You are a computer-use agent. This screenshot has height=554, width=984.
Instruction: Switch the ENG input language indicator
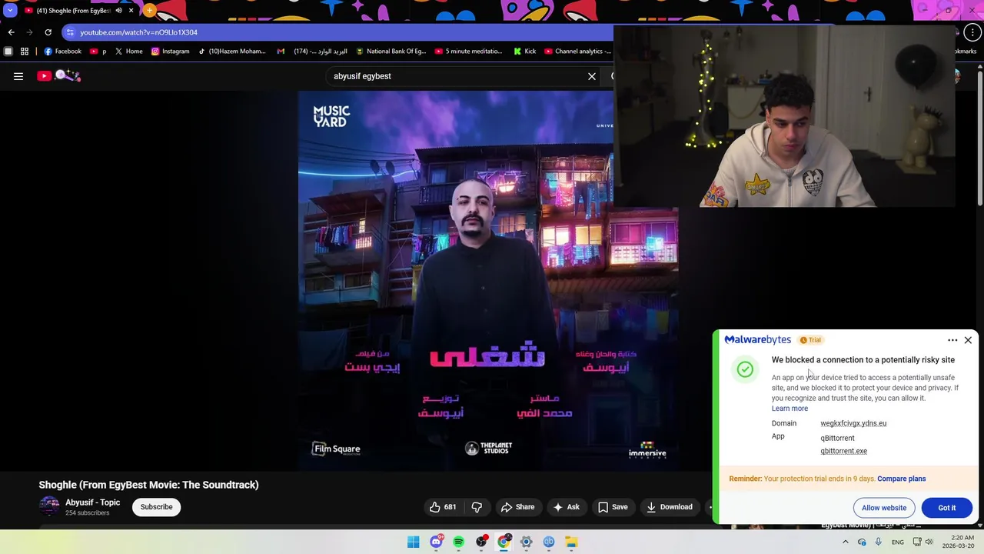click(897, 542)
